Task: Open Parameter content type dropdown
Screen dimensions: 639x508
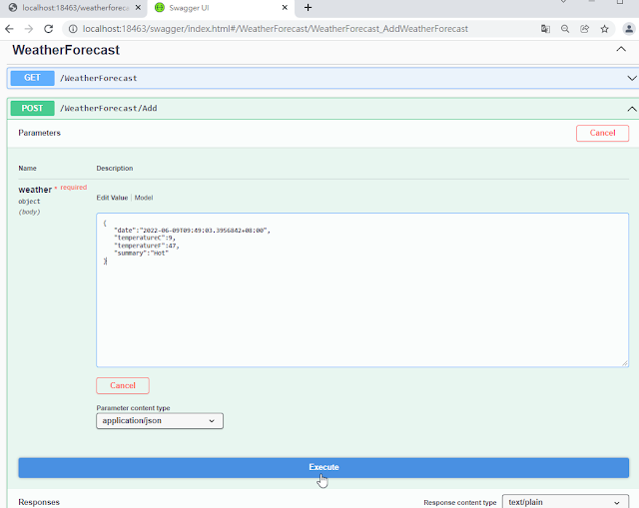Action: 160,421
